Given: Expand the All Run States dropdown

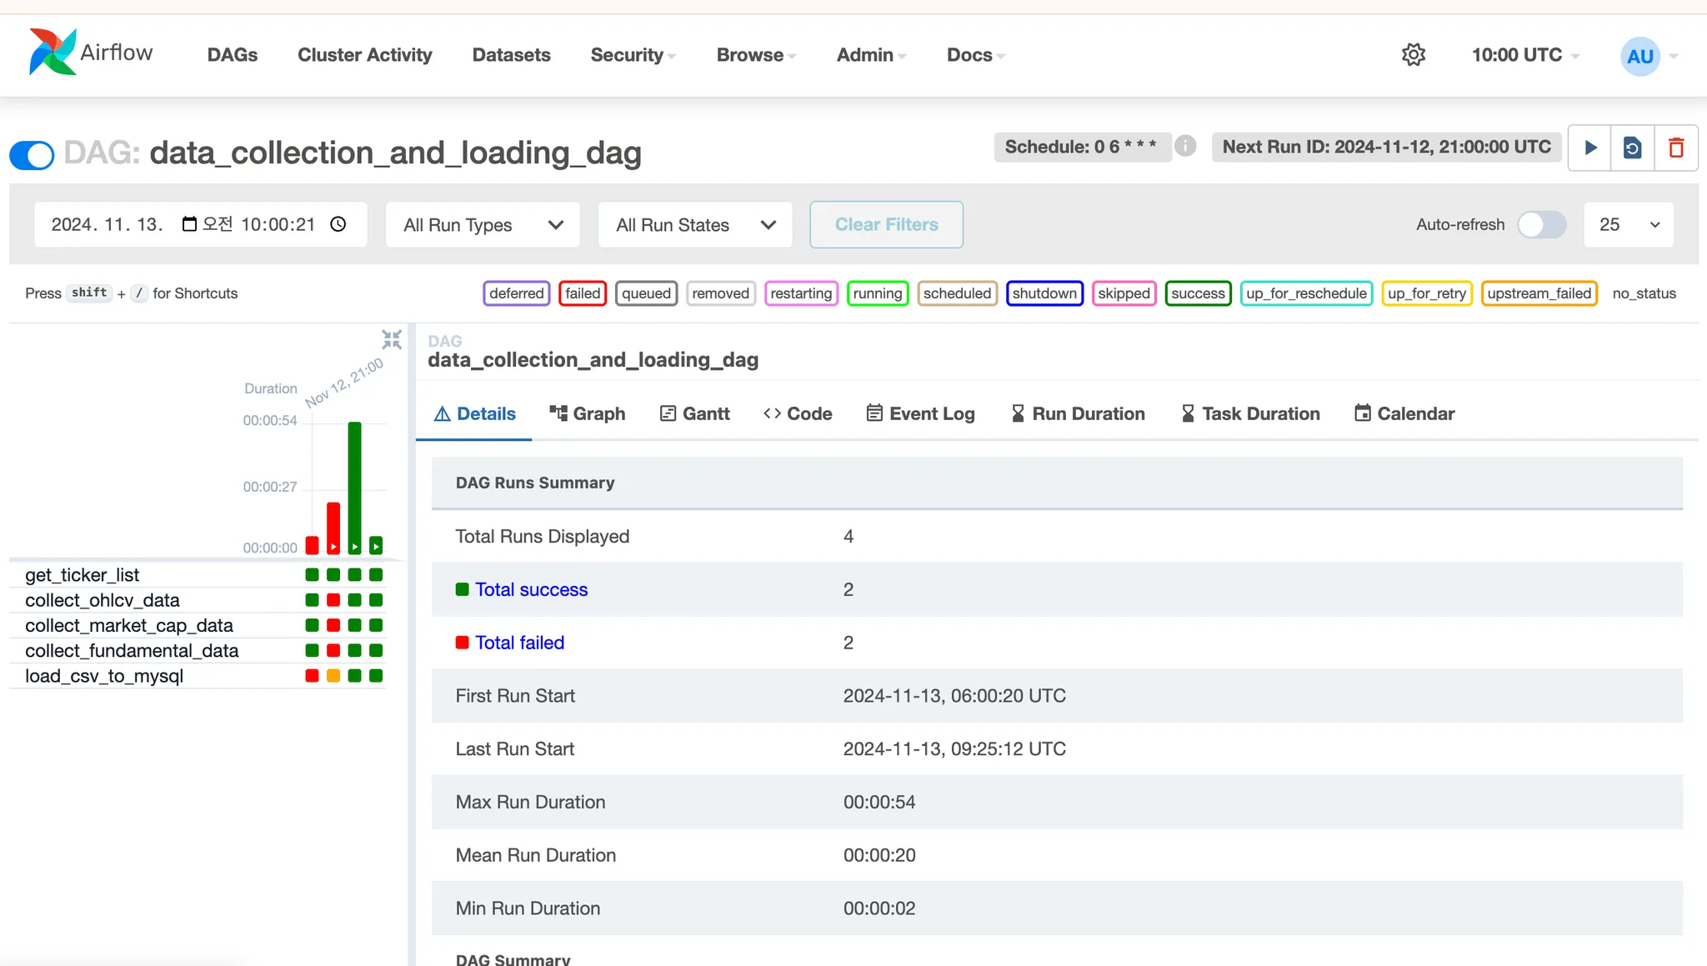Looking at the screenshot, I should (x=695, y=225).
